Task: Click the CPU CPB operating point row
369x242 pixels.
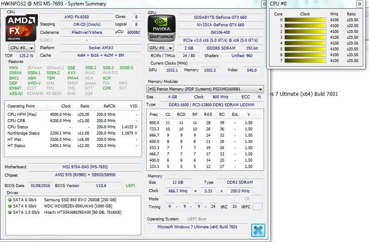Action: click(73, 121)
